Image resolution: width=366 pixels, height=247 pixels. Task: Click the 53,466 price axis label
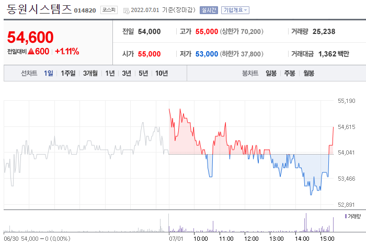pyautogui.click(x=346, y=179)
